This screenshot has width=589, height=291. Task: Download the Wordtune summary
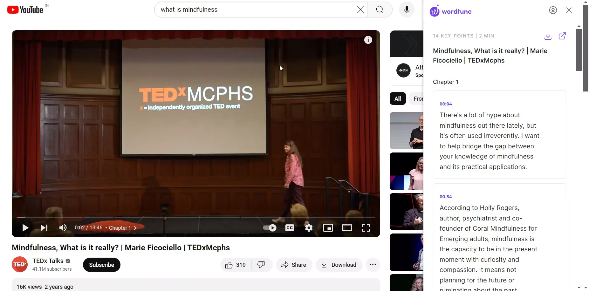pyautogui.click(x=548, y=36)
